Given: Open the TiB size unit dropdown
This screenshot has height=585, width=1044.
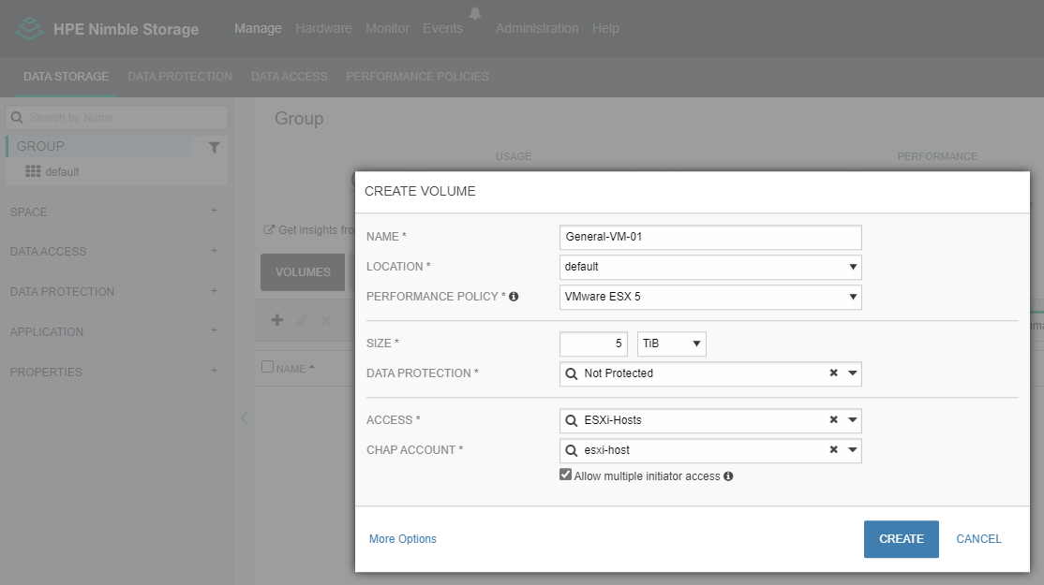Looking at the screenshot, I should (672, 344).
